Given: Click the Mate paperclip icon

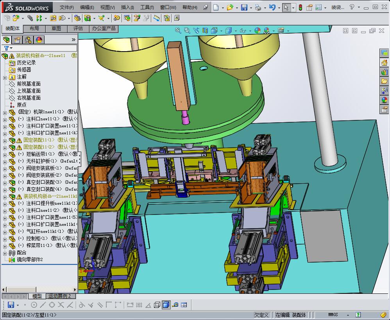Looking at the screenshot, I should pyautogui.click(x=30, y=18).
